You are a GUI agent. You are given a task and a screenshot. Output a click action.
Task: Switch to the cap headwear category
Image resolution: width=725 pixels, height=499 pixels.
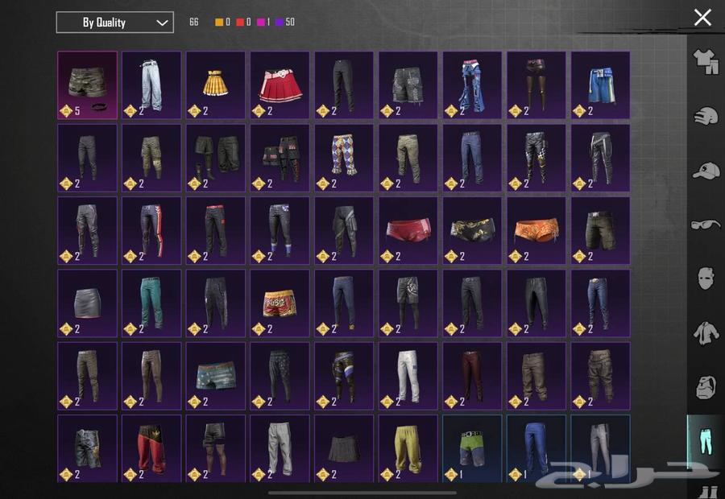click(706, 171)
